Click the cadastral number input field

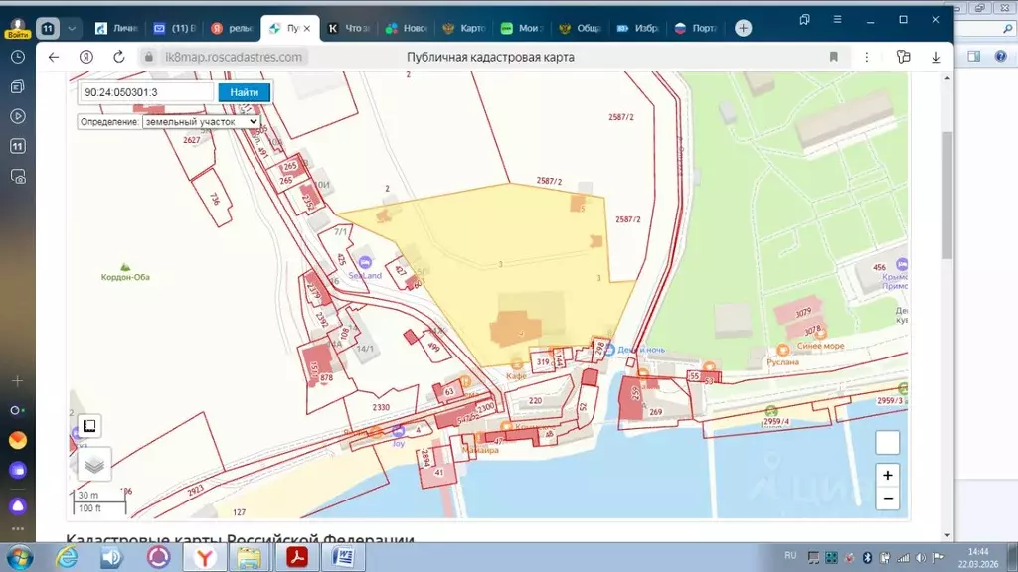145,92
